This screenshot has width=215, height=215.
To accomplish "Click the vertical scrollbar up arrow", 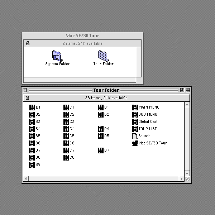I will tap(187, 105).
